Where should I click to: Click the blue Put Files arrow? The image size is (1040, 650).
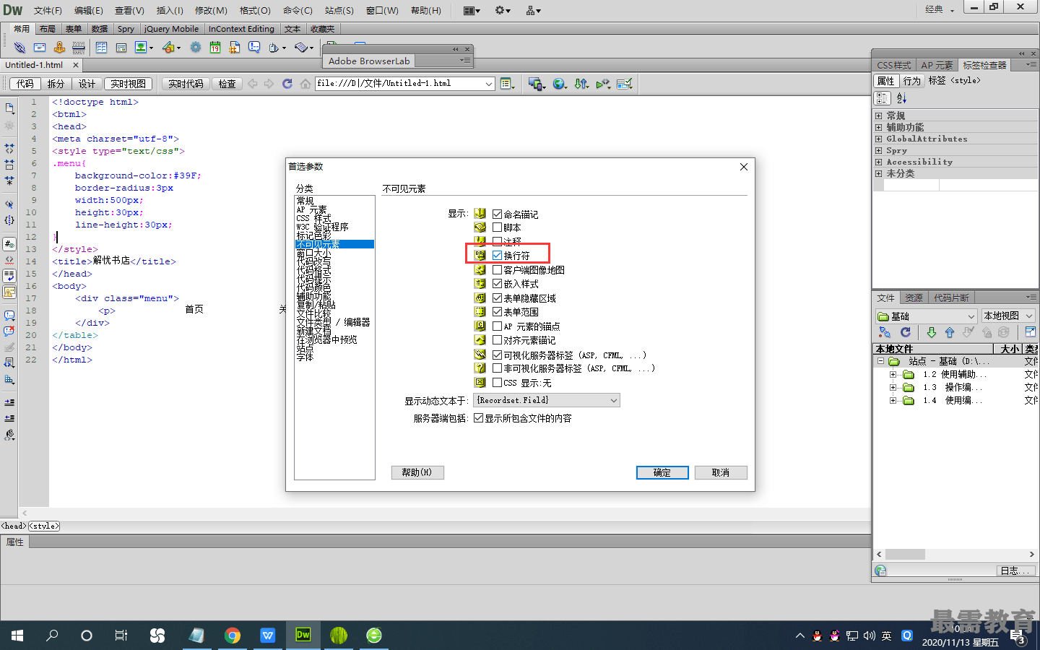(x=950, y=332)
